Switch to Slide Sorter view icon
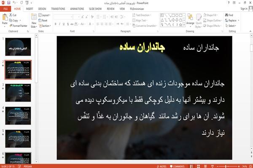Viewport: 253px width, 168px height. pos(199,166)
